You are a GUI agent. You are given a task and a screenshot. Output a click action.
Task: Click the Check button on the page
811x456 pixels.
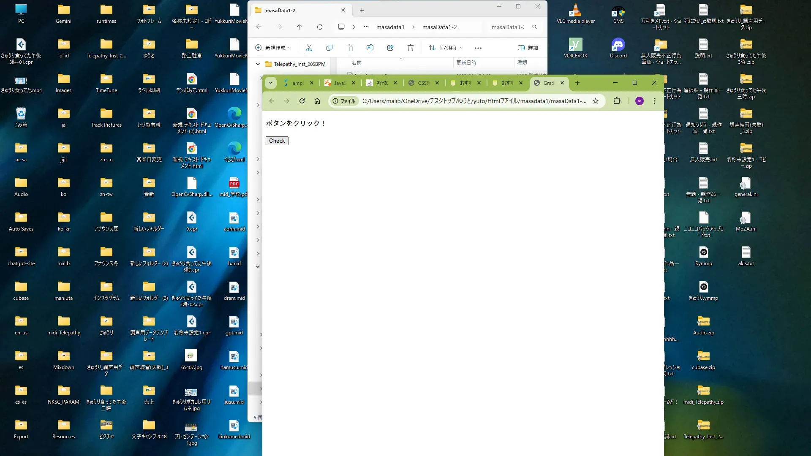click(277, 141)
